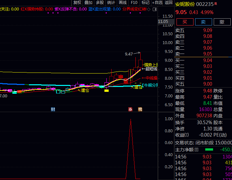Open the 画线 drawing tools menu
The width and height of the screenshot is (232, 180).
[x=122, y=3]
